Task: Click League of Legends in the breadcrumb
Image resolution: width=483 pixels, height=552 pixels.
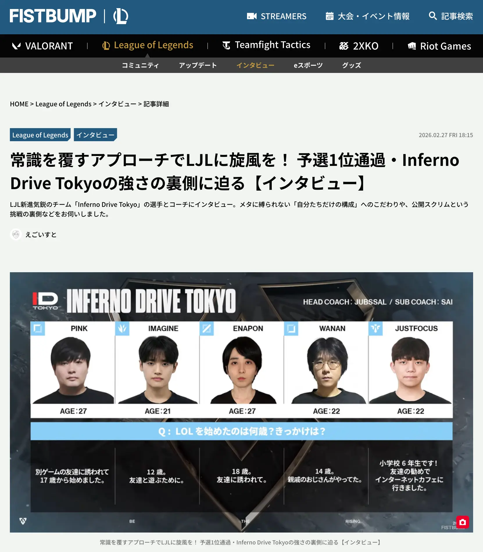Action: coord(63,104)
